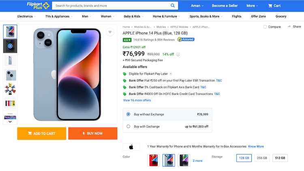Open the Cart icon

click(x=274, y=6)
